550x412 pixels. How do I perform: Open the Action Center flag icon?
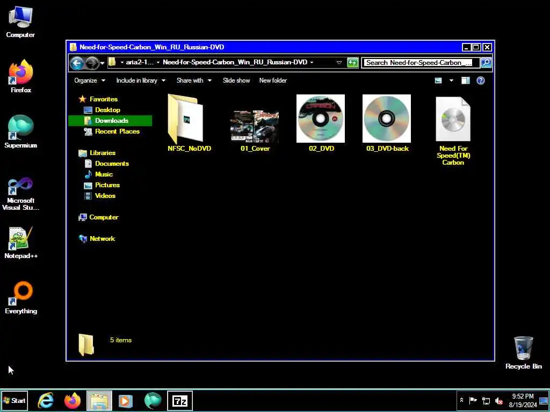(x=473, y=400)
